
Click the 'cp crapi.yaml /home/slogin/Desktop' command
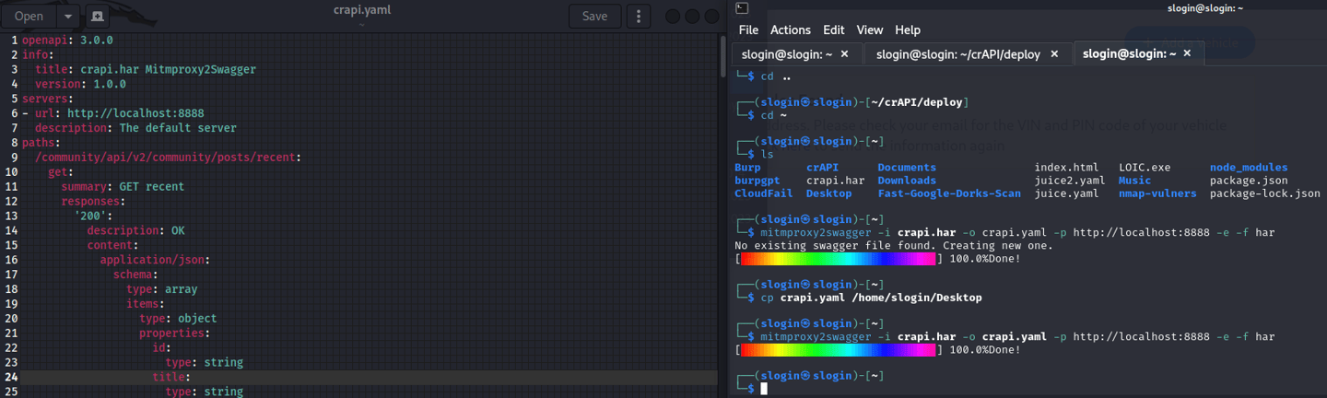click(x=871, y=298)
